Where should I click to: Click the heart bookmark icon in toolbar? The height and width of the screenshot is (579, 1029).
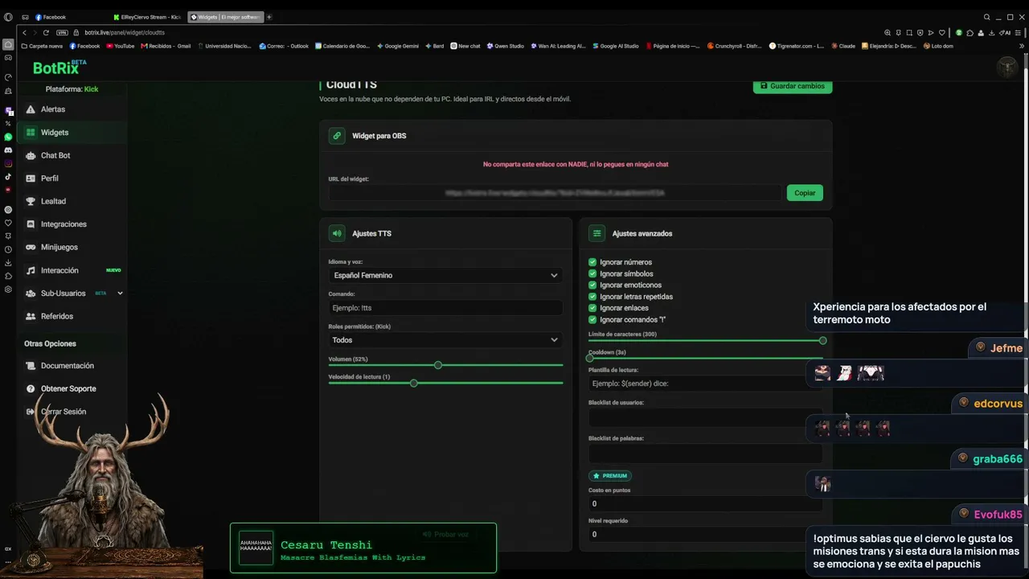(941, 33)
